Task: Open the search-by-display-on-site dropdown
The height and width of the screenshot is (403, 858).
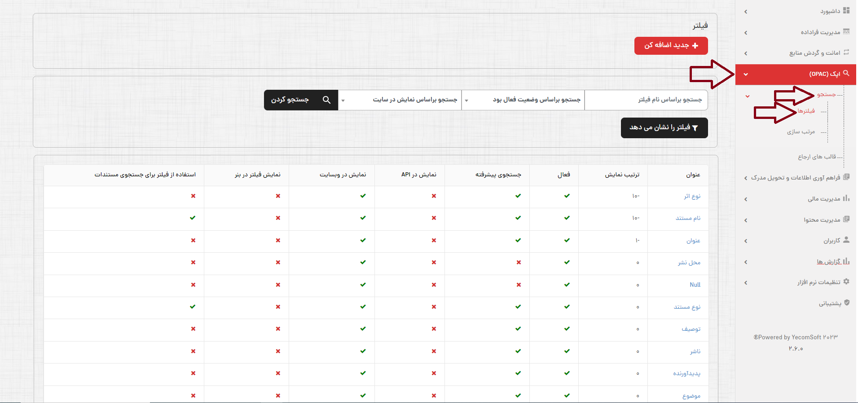Action: (400, 100)
